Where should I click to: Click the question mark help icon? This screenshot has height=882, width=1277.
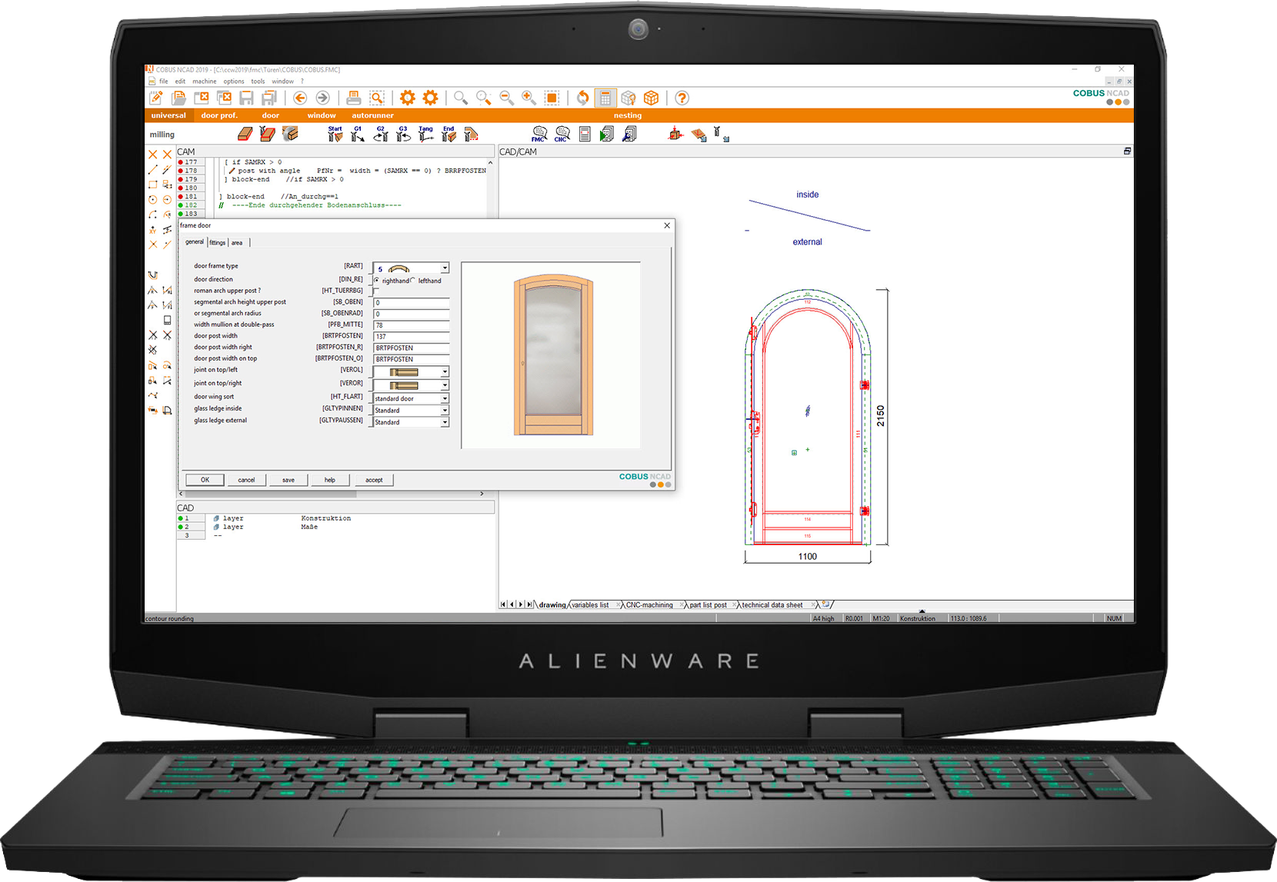(x=682, y=98)
